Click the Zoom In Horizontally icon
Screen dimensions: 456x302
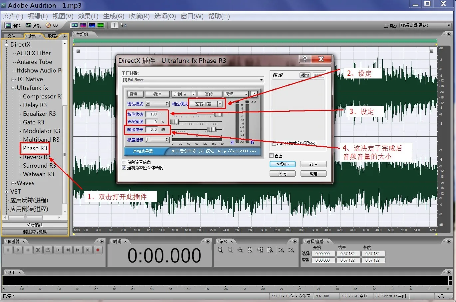click(220, 250)
